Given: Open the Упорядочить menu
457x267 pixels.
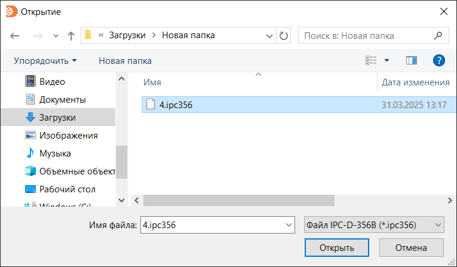Looking at the screenshot, I should (x=45, y=61).
